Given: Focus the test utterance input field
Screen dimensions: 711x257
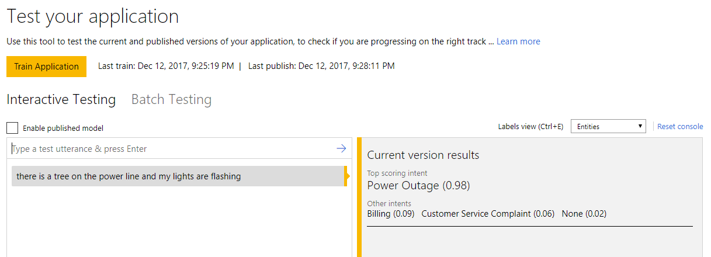Looking at the screenshot, I should (x=172, y=149).
